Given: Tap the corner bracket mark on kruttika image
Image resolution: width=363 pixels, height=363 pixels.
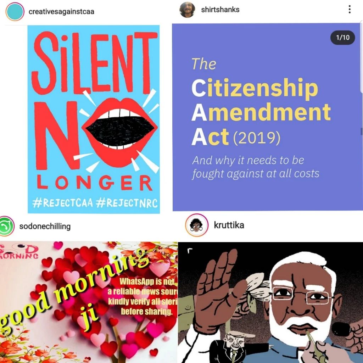Looking at the screenshot, I should pos(190,251).
